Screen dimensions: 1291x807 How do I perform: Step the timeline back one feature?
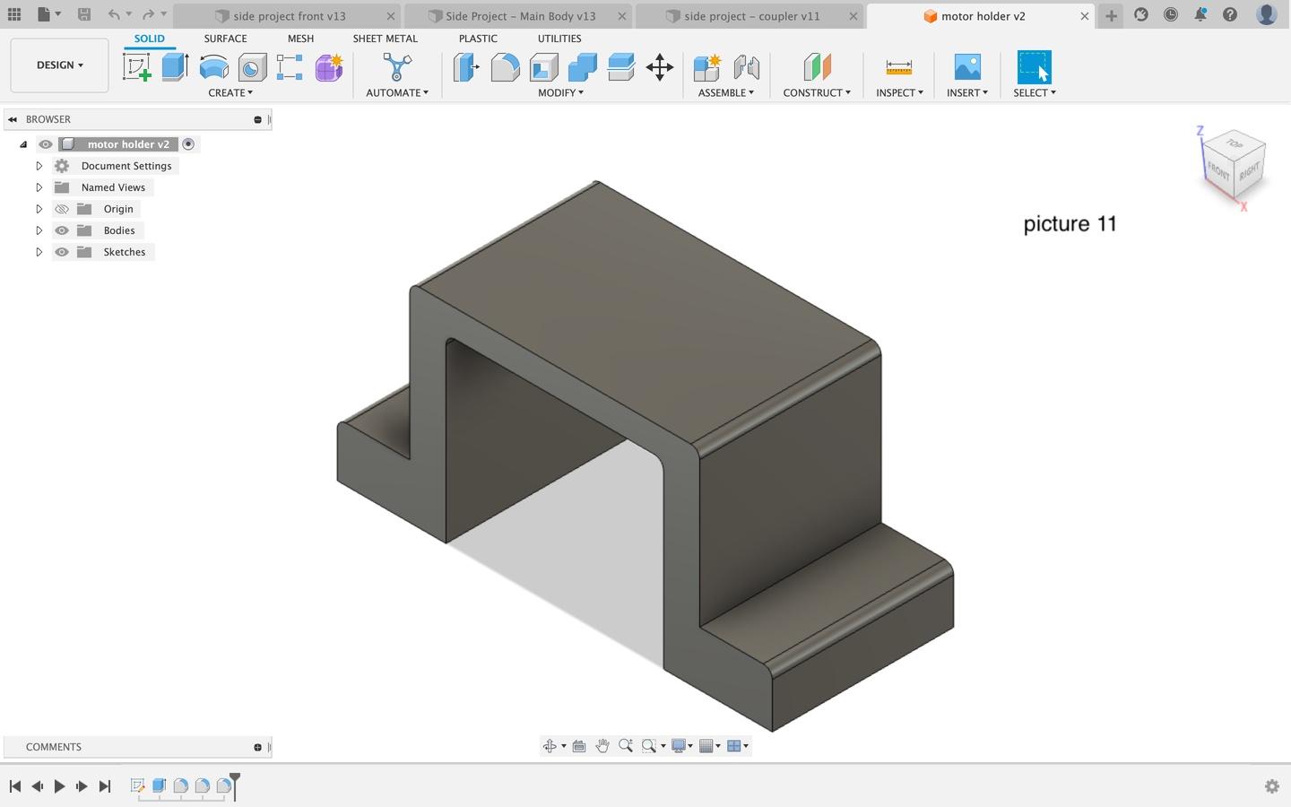37,786
